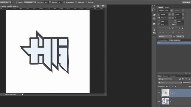Screen dimensions: 191x107
Task: Toggle lock position move icon
Action: pyautogui.click(x=172, y=86)
